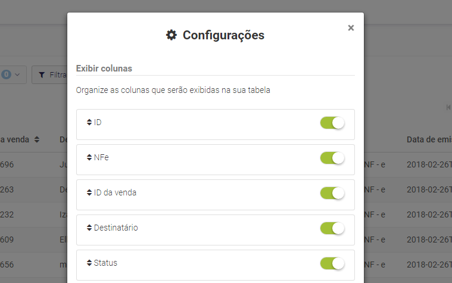Screen dimensions: 452x283
Task: Disable the ID column toggle
Action: click(332, 123)
